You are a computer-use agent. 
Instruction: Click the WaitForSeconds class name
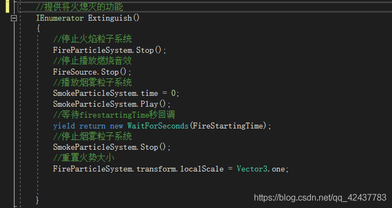click(158, 126)
